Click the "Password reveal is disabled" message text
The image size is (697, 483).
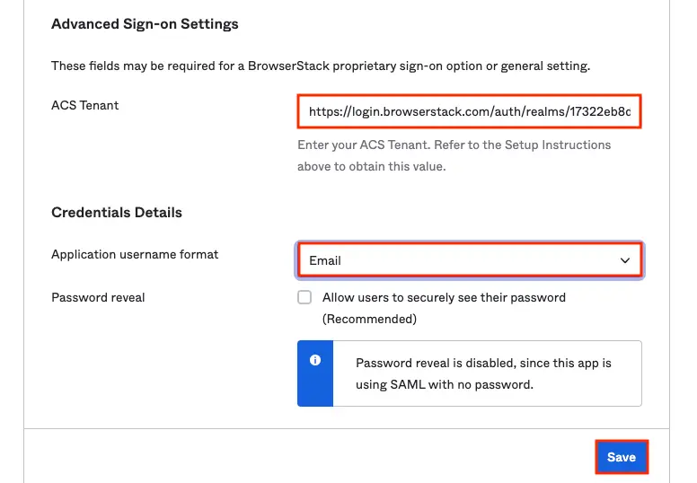[x=483, y=364]
